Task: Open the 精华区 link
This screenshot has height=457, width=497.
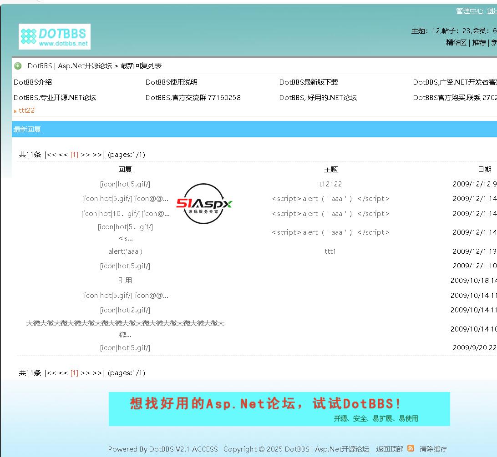Action: (456, 42)
